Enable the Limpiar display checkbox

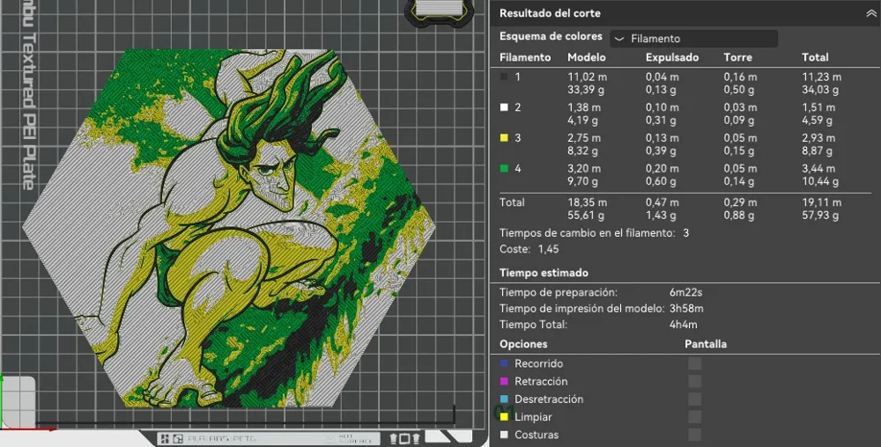[695, 417]
